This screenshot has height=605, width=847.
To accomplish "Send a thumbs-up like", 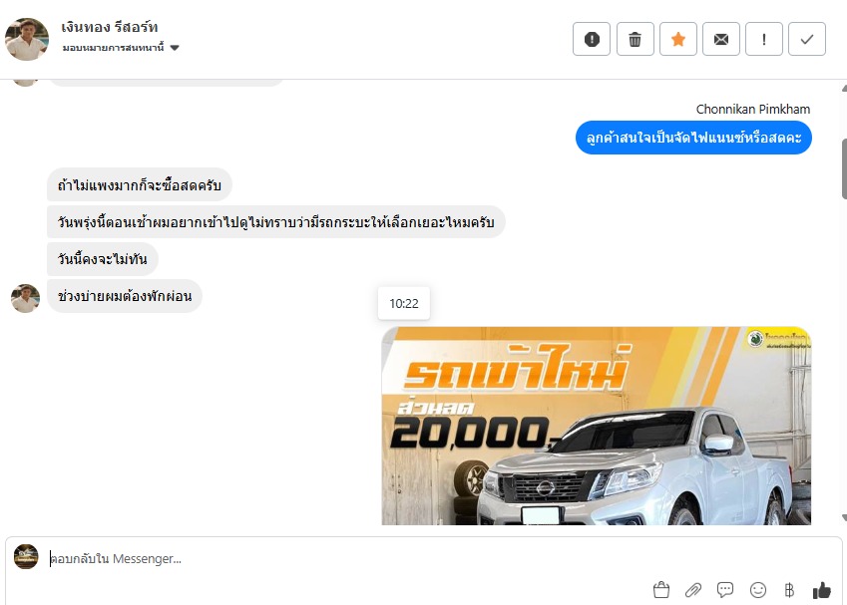I will [822, 590].
